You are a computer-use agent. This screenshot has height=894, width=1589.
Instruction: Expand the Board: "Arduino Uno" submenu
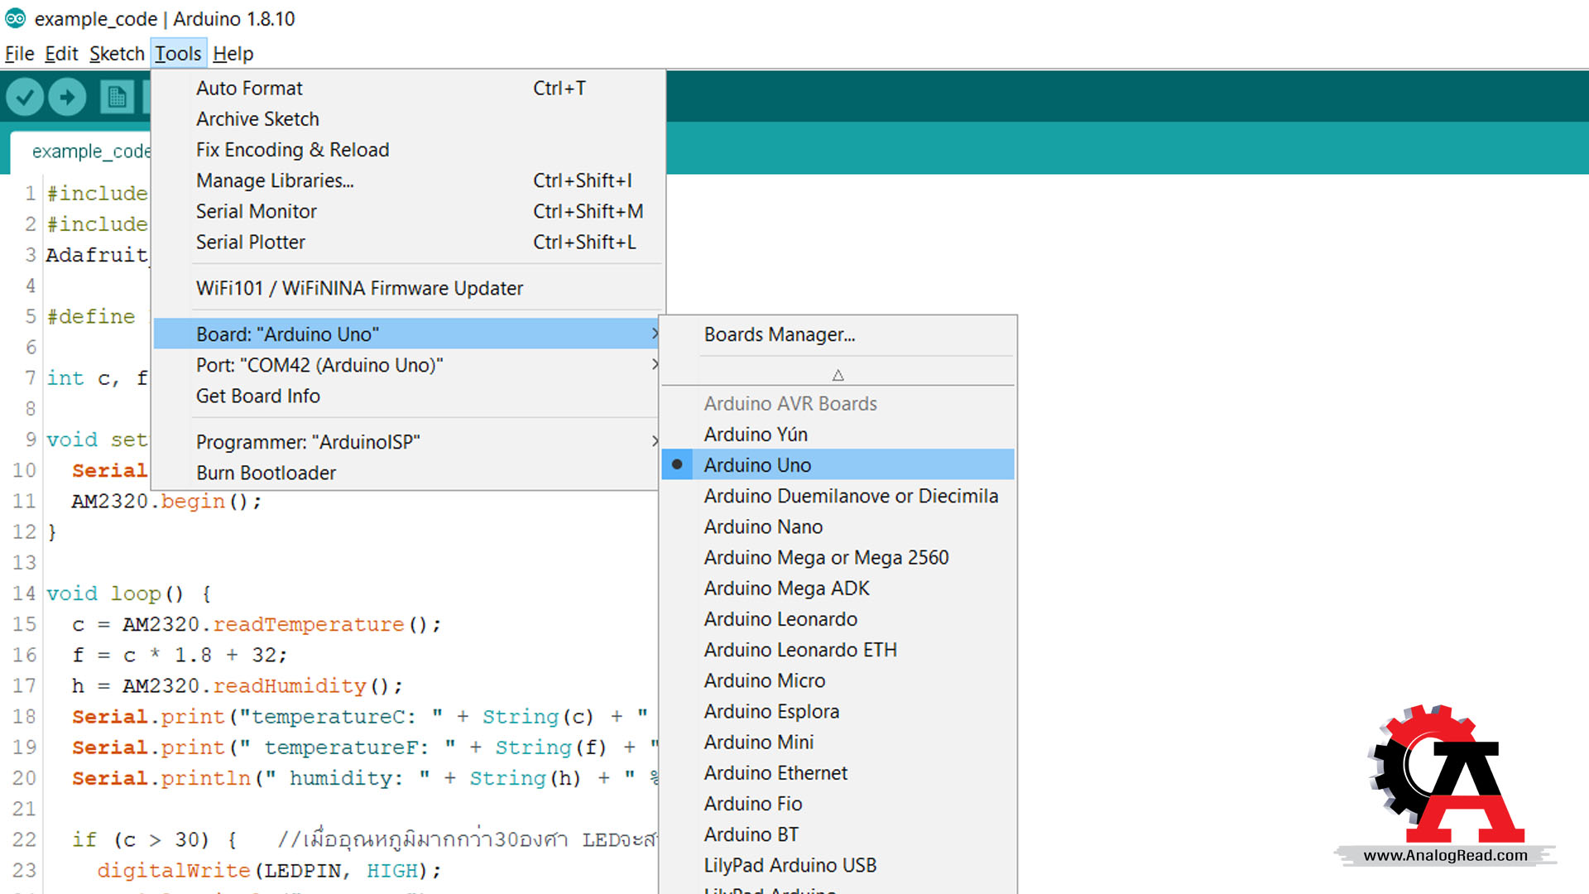407,334
